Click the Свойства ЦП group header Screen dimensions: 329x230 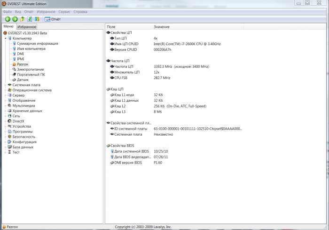point(121,33)
